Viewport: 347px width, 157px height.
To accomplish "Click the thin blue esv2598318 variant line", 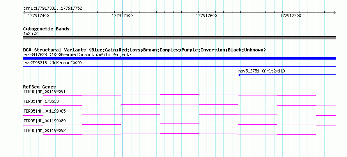I will click(179, 66).
